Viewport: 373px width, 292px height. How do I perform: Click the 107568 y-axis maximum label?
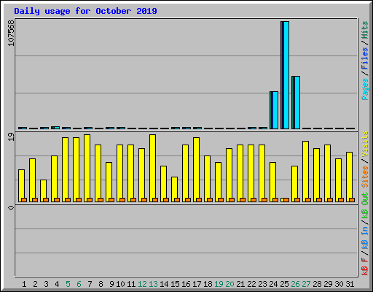click(x=11, y=33)
